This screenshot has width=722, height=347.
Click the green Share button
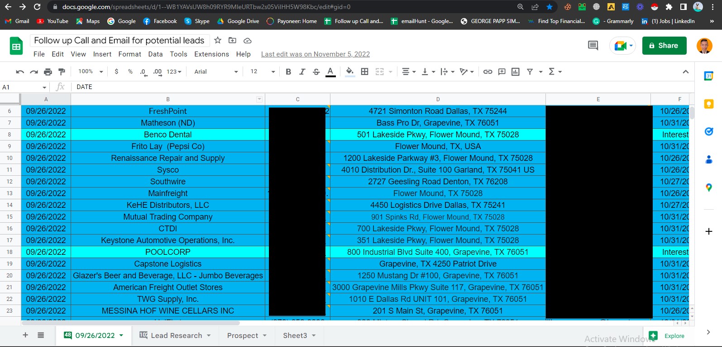(664, 46)
